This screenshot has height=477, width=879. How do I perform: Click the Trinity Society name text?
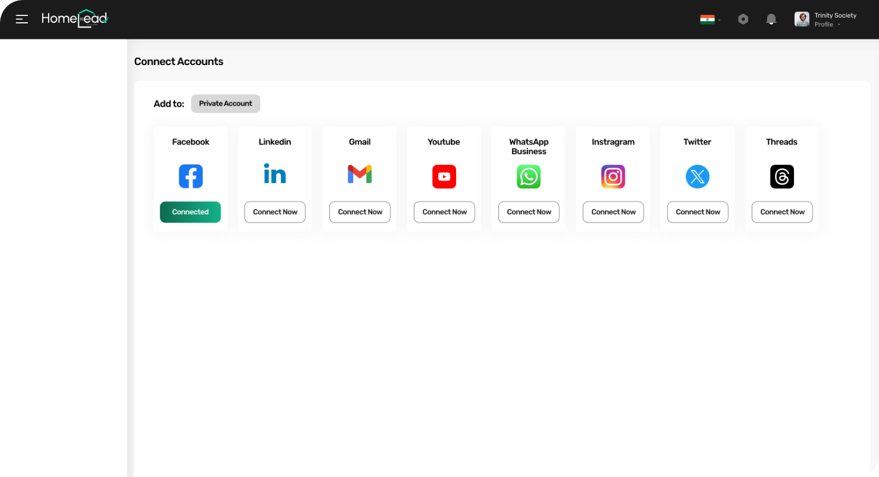(836, 15)
